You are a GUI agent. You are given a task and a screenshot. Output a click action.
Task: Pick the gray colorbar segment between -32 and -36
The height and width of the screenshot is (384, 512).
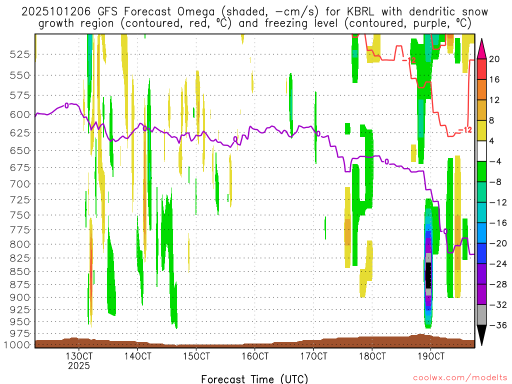point(481,315)
